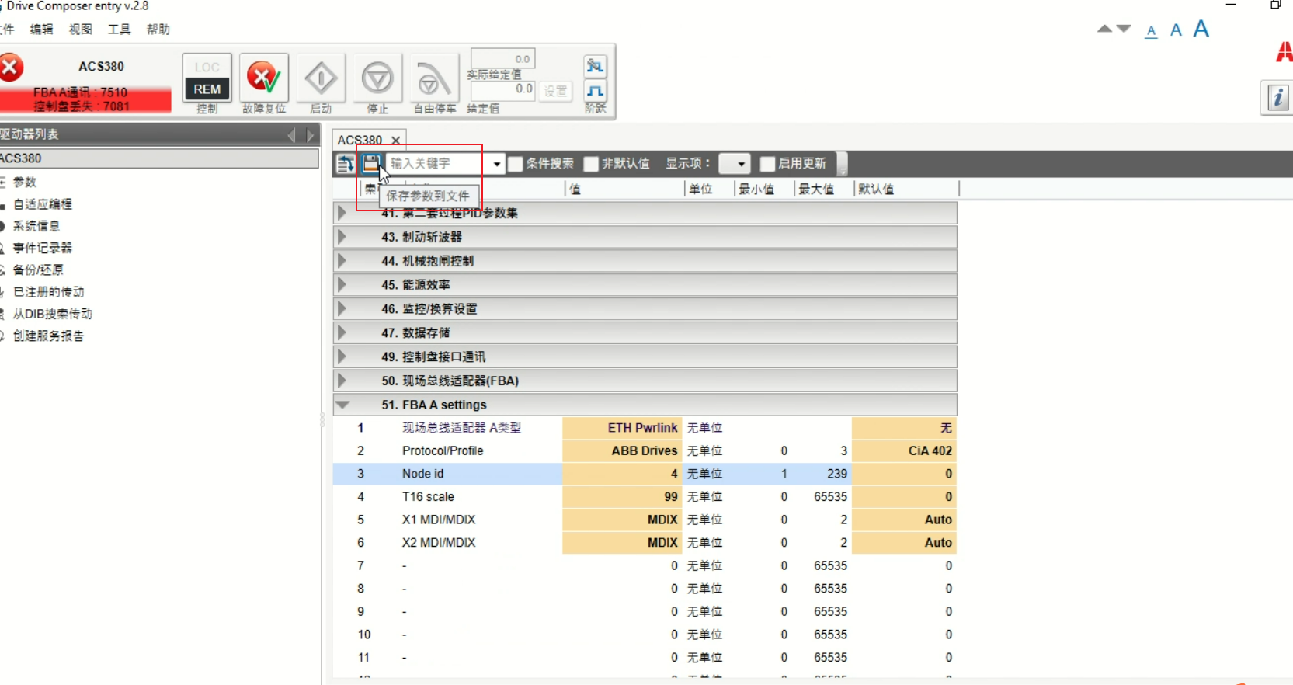
Task: Select the Node id parameter row
Action: (645, 474)
